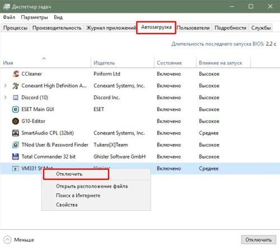Screen dimensions: 280x250
Task: Click the Discord app icon
Action: tap(16, 98)
